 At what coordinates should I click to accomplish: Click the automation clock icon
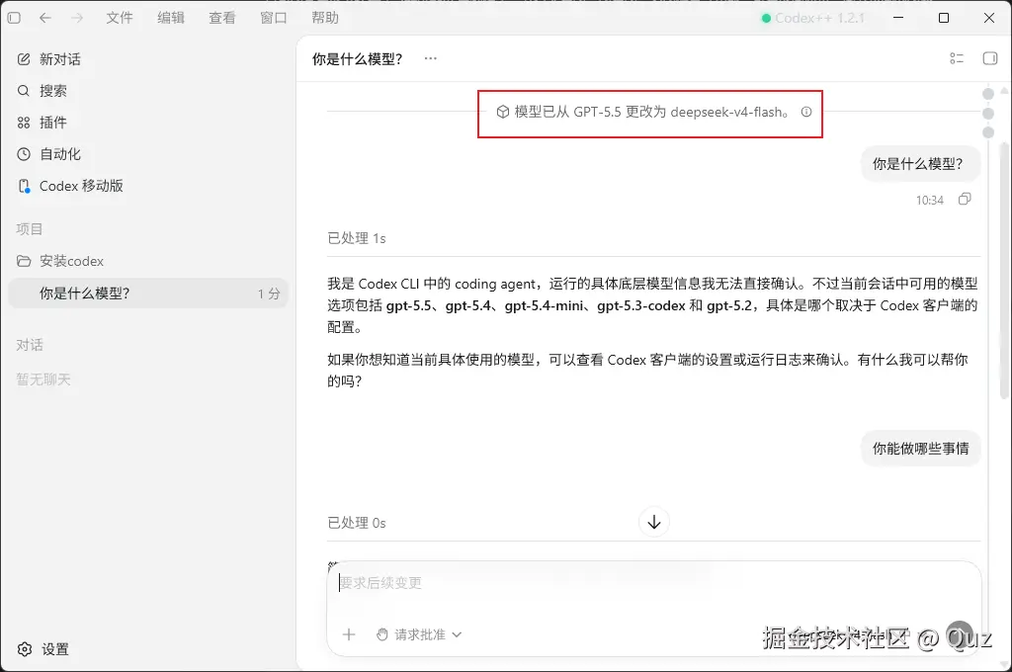(24, 154)
